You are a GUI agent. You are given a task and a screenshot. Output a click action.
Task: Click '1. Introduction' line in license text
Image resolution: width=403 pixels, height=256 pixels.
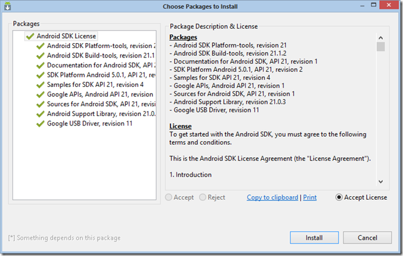(x=190, y=175)
